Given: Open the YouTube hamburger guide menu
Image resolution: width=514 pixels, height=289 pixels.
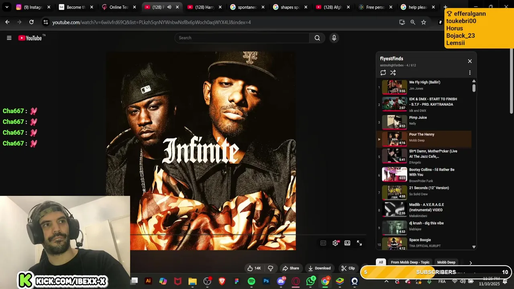Looking at the screenshot, I should click(9, 38).
